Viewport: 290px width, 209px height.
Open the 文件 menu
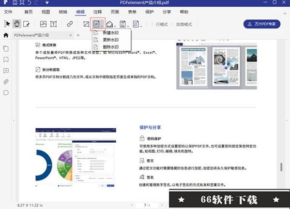(8, 12)
